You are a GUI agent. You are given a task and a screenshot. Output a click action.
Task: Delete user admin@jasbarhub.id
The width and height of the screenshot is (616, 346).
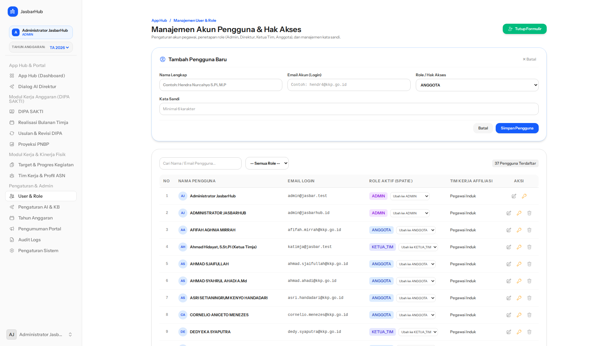(x=529, y=213)
